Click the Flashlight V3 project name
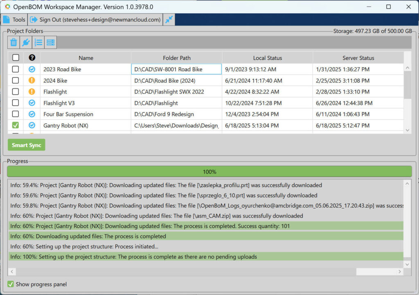Screen dimensions: 419x295 [x=59, y=103]
